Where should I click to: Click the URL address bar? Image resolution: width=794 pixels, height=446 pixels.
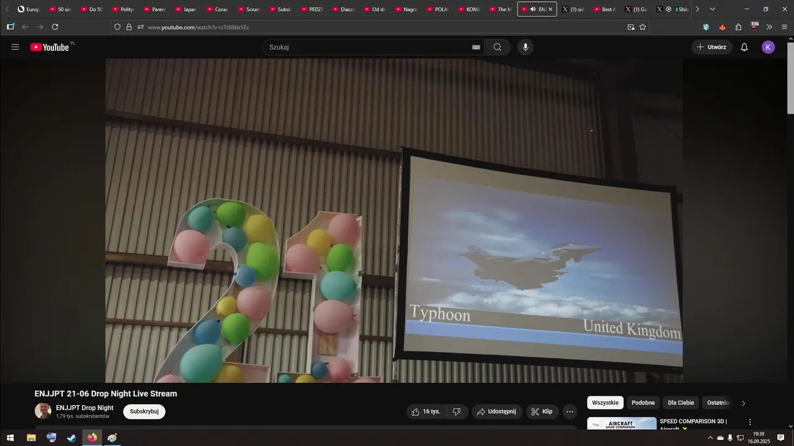pyautogui.click(x=385, y=27)
